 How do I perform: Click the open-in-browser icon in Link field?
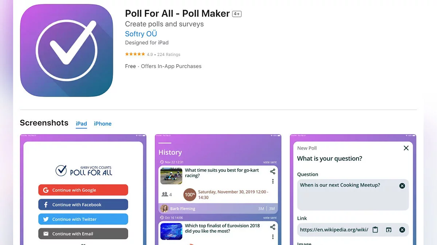(389, 230)
